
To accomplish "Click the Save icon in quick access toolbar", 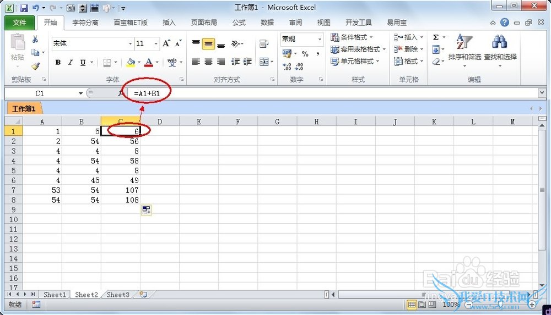I will 24,8.
